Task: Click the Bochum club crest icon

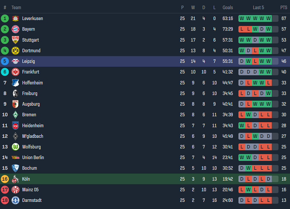Action: [x=15, y=168]
